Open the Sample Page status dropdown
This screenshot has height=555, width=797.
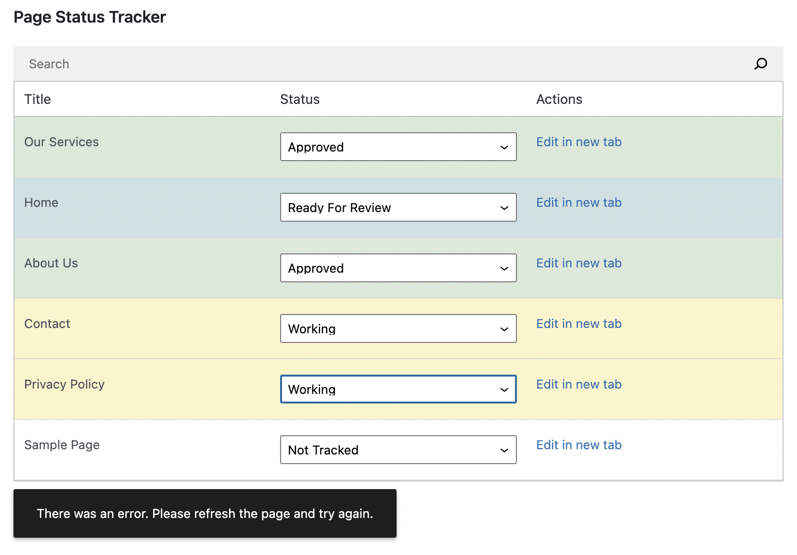(x=398, y=450)
